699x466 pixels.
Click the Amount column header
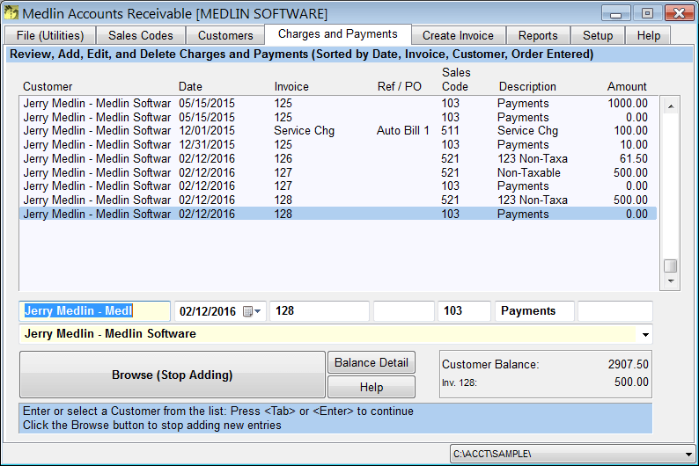[x=627, y=86]
